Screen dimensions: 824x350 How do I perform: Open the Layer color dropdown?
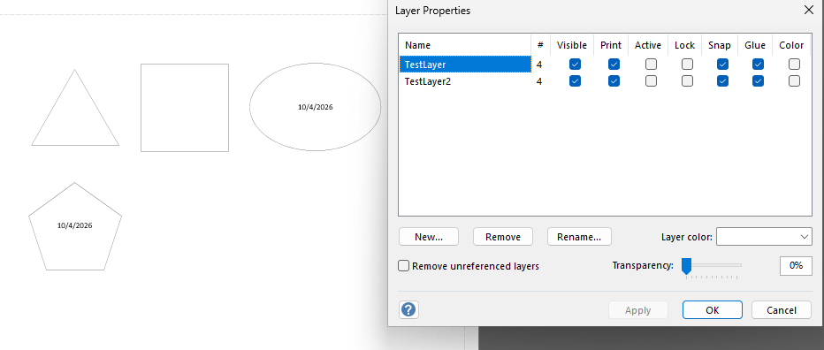pos(764,237)
